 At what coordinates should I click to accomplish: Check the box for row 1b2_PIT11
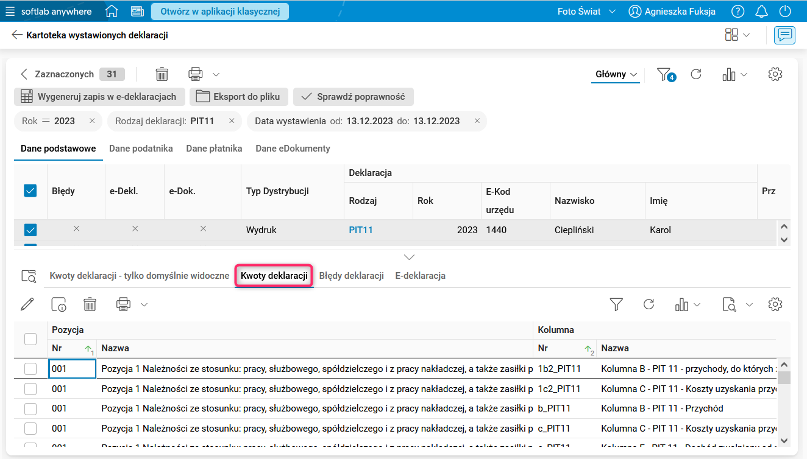point(30,369)
